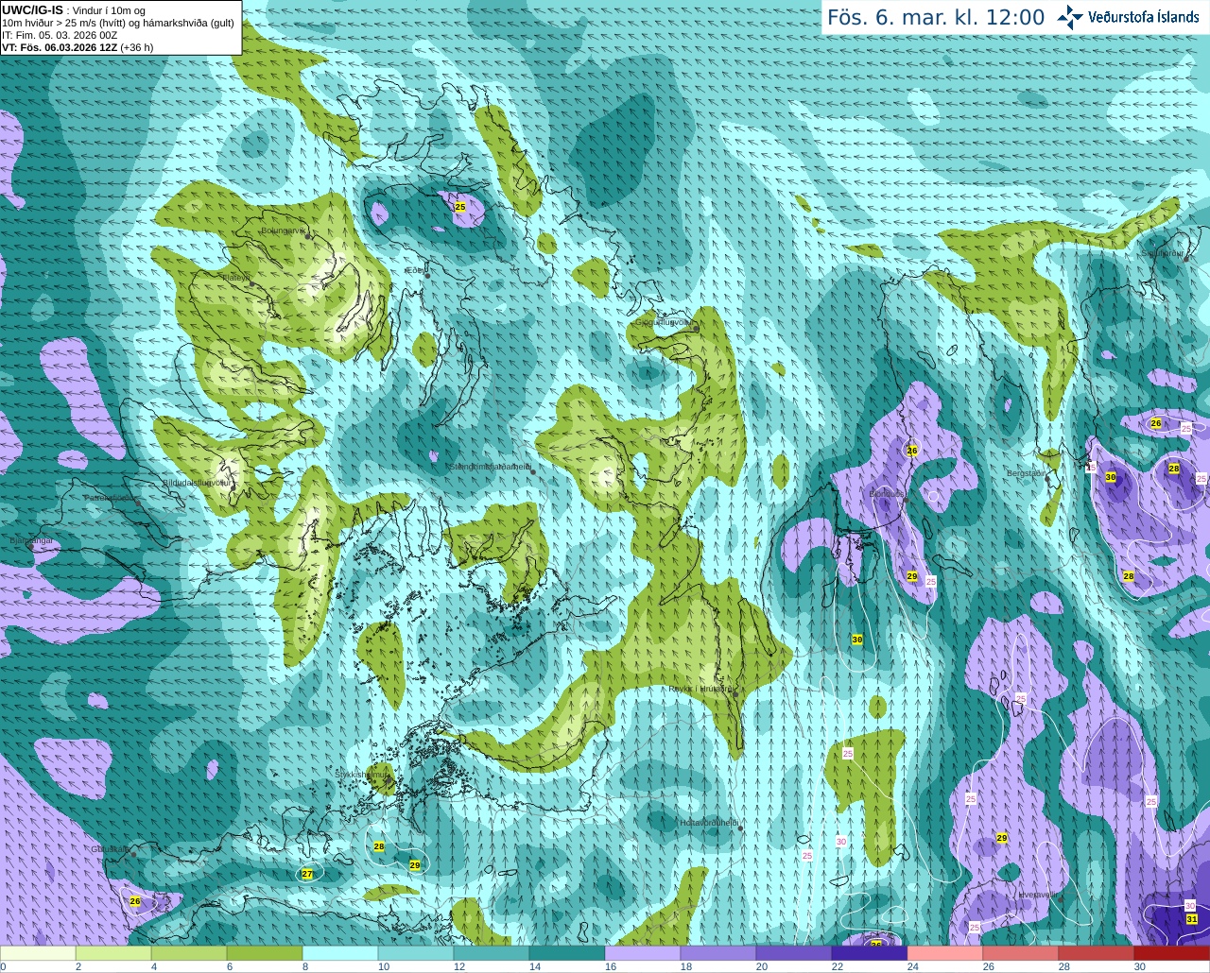The height and width of the screenshot is (973, 1210).
Task: Click the red 30 contour label near Holtavörðuheiði
Action: (841, 841)
